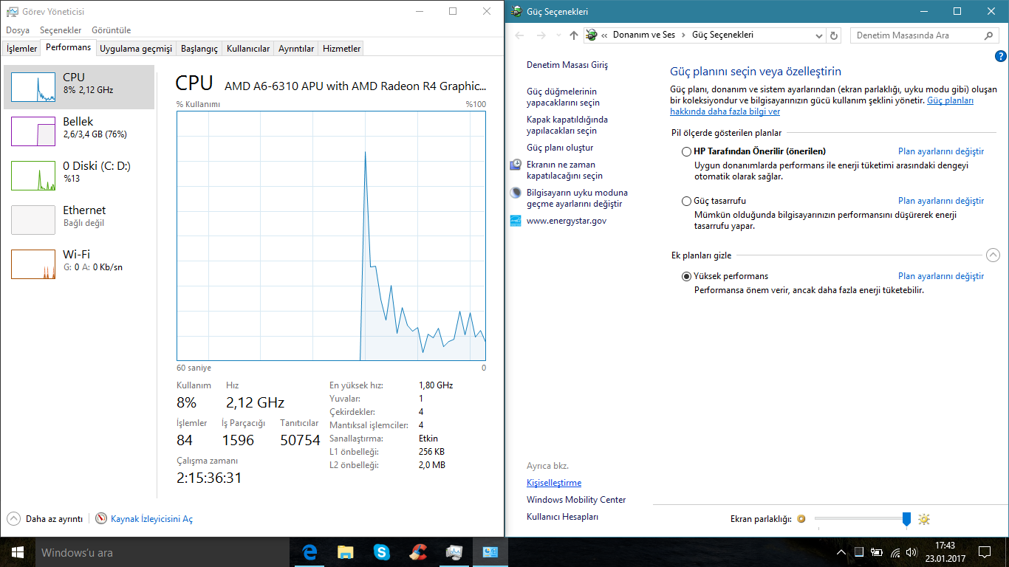Expand the address bar history dropdown
The width and height of the screenshot is (1009, 567).
(x=818, y=35)
